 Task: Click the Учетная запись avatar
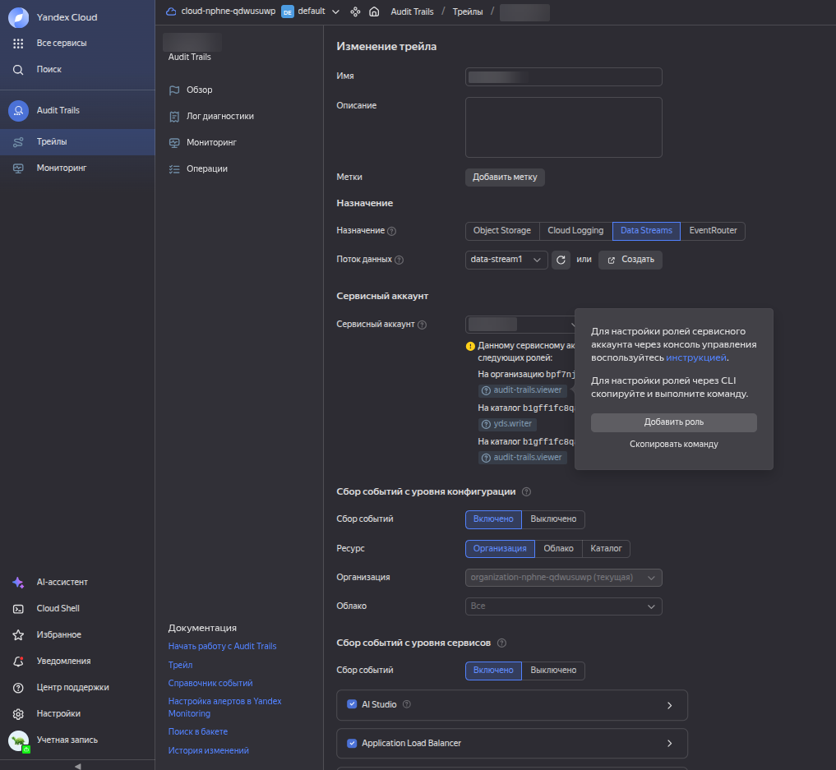click(19, 740)
